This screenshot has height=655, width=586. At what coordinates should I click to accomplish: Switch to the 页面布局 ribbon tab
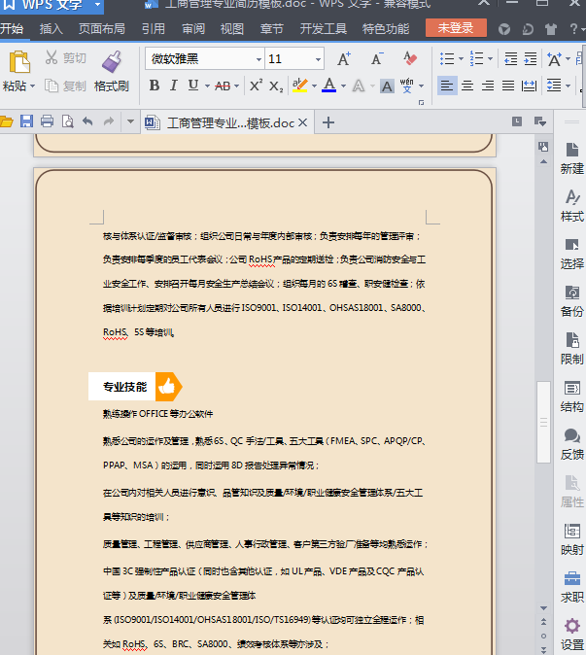[102, 28]
